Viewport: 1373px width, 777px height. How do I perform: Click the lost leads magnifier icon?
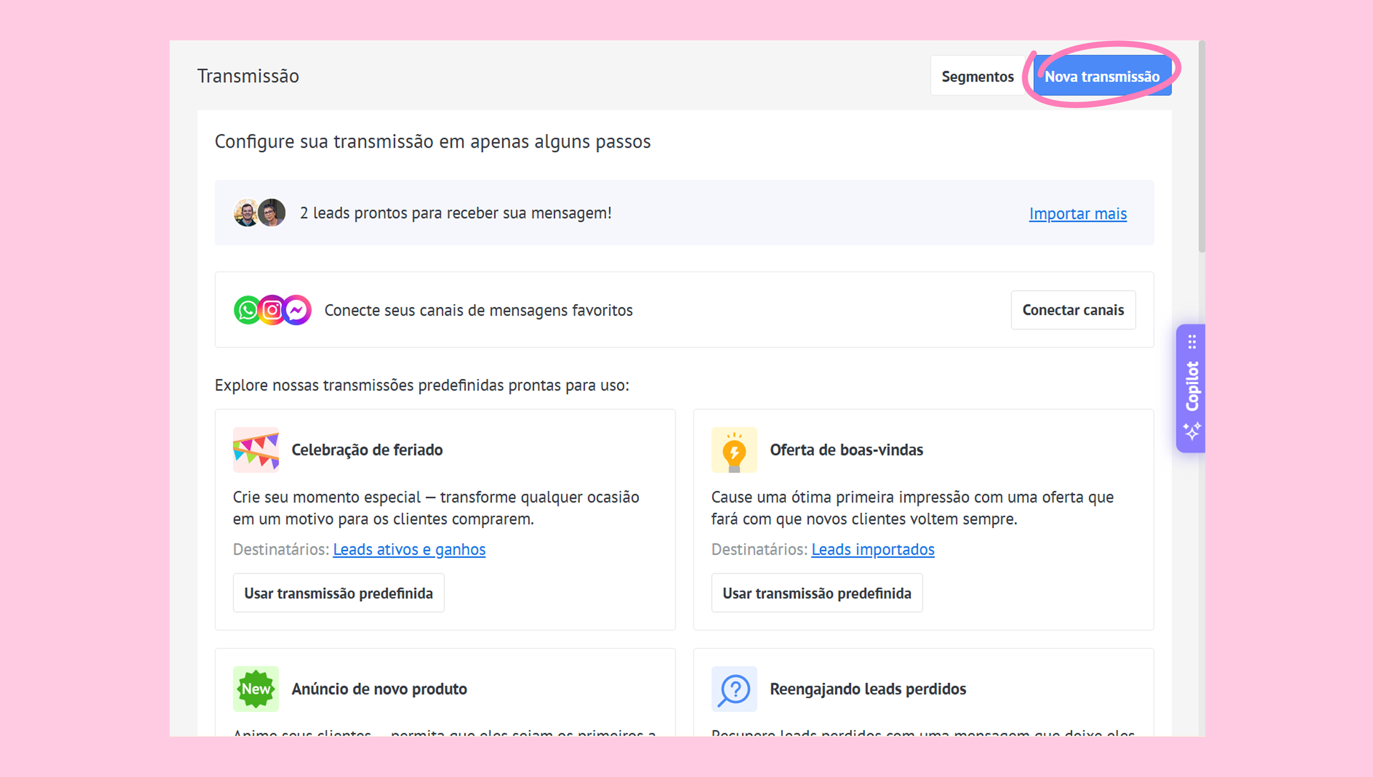point(734,689)
